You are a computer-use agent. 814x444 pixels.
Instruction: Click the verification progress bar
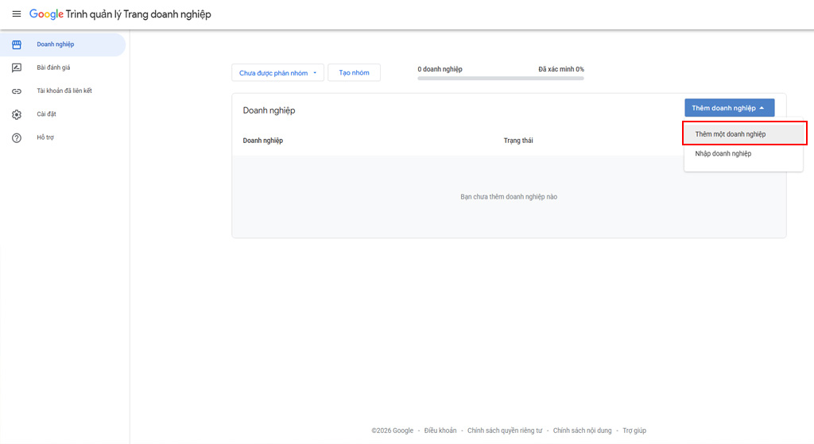pos(501,79)
